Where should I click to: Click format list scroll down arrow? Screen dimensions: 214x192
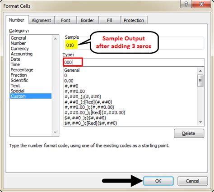click(200, 122)
